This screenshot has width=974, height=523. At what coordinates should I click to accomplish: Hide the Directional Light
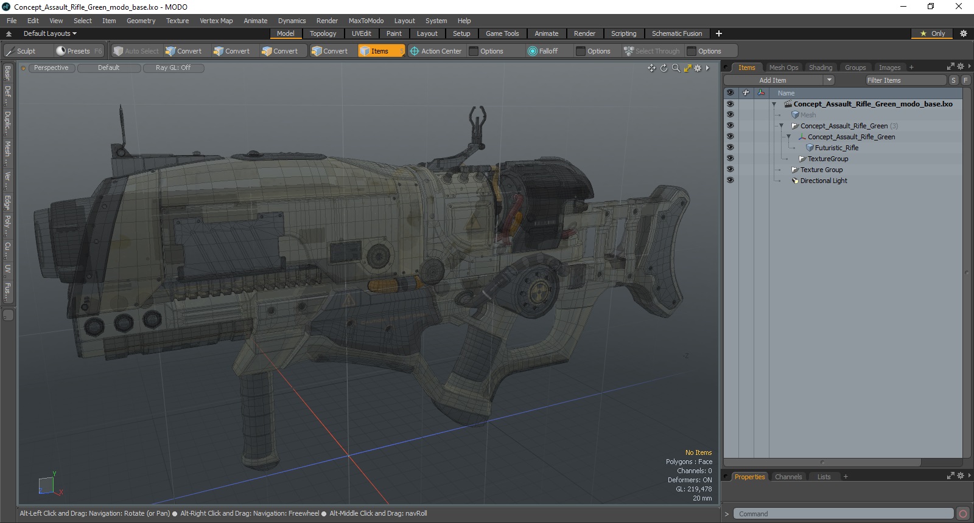[730, 181]
